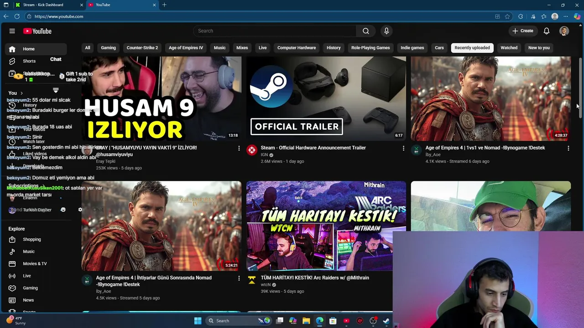The image size is (584, 328).
Task: Open Edge Settings and more menu
Action: pyautogui.click(x=566, y=16)
